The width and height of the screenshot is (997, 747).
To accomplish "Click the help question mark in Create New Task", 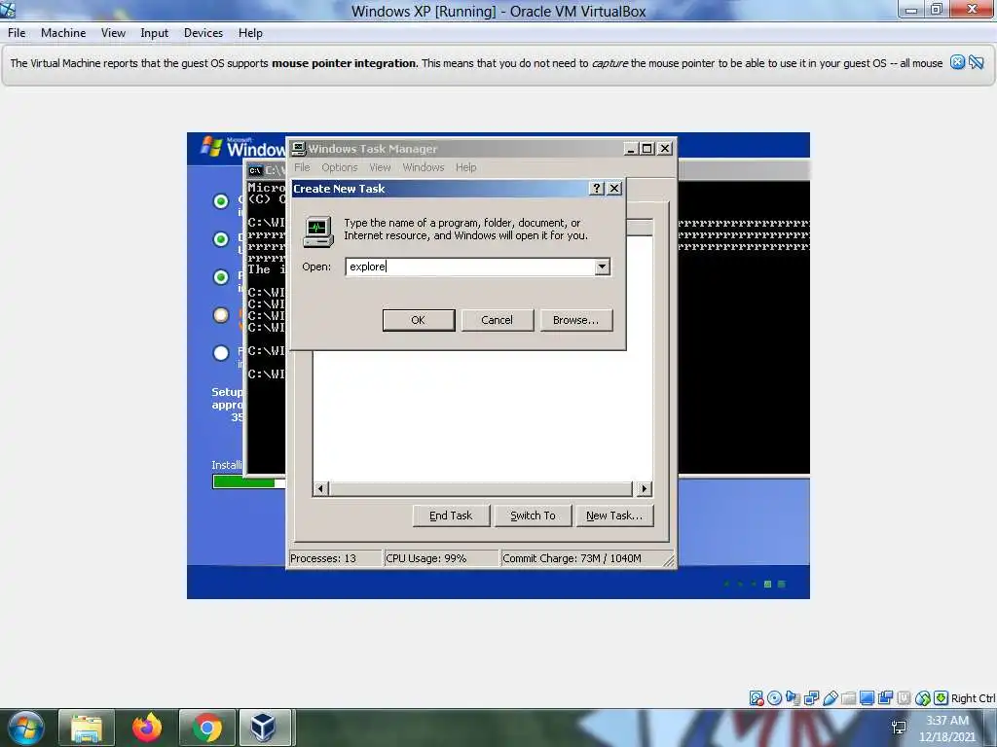I will point(596,188).
